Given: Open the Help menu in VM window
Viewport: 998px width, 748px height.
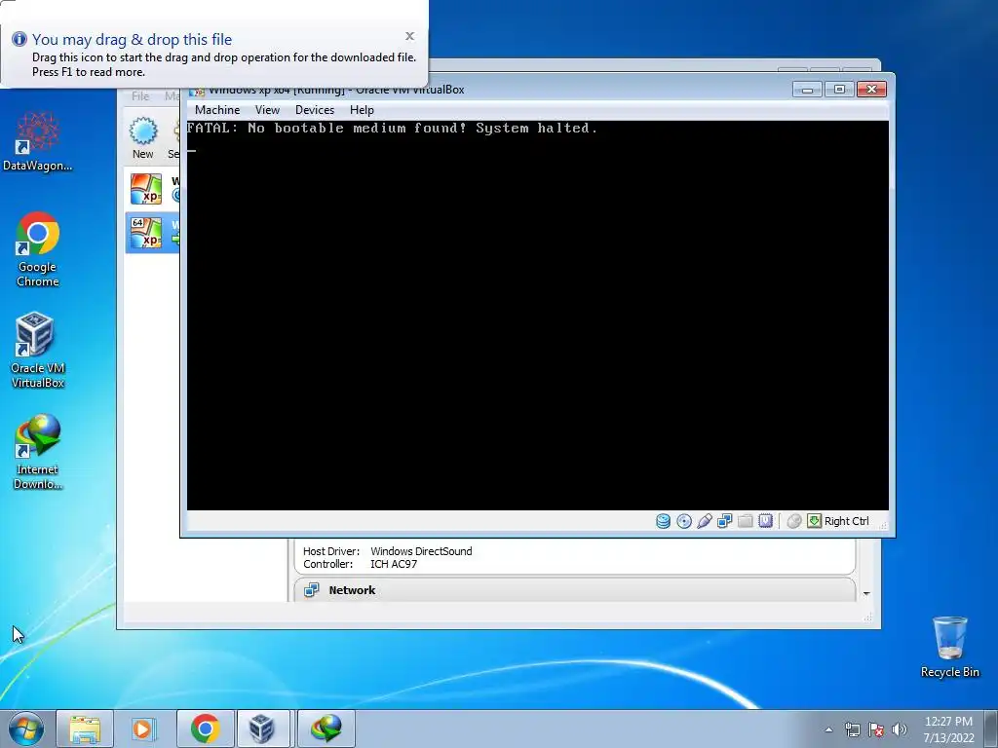Looking at the screenshot, I should click(362, 110).
